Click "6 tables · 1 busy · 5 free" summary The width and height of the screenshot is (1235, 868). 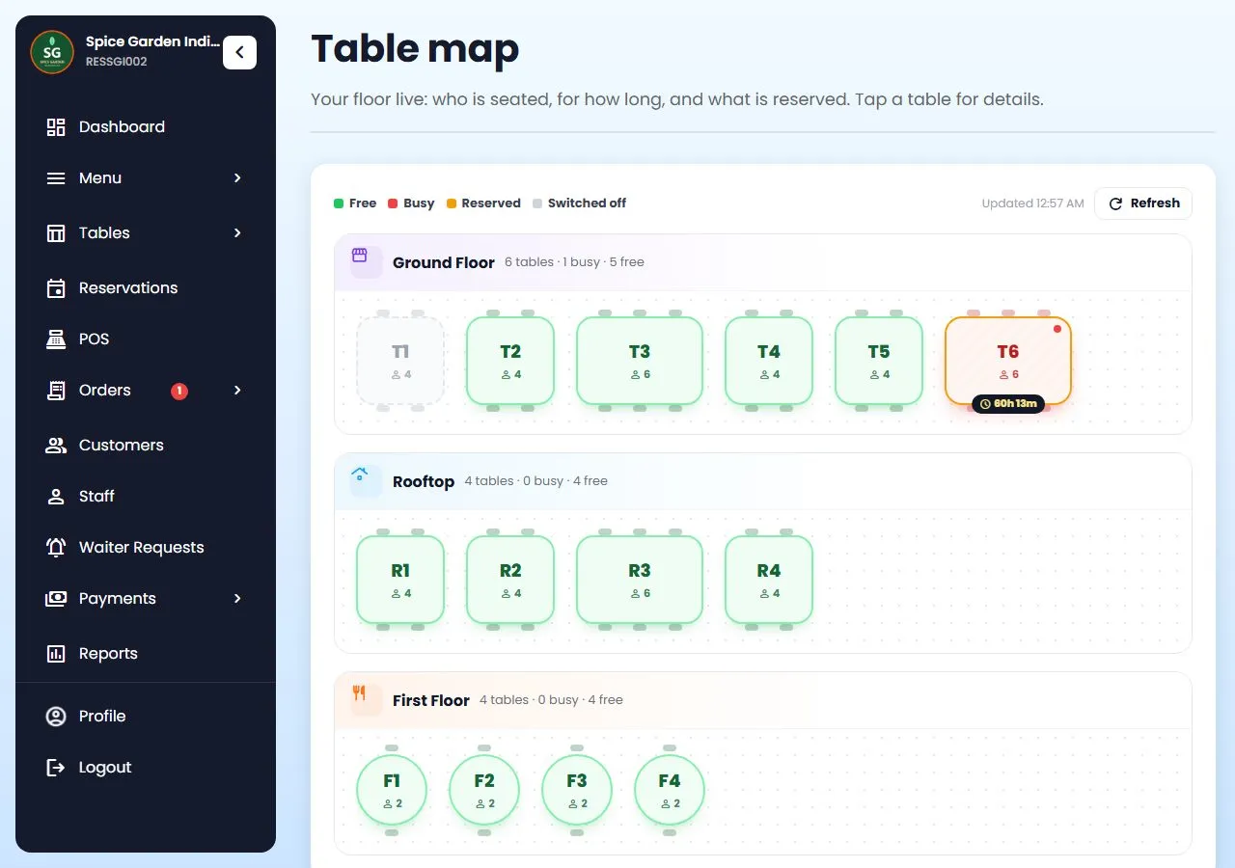pos(574,262)
